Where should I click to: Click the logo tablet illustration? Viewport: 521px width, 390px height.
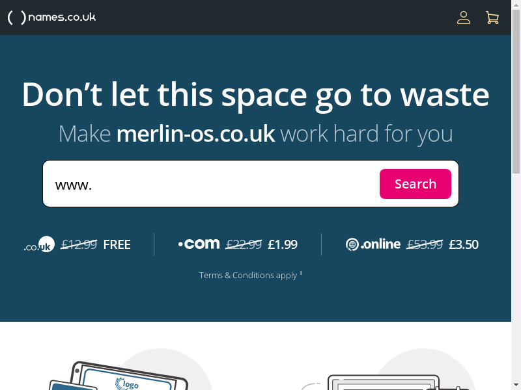[119, 376]
